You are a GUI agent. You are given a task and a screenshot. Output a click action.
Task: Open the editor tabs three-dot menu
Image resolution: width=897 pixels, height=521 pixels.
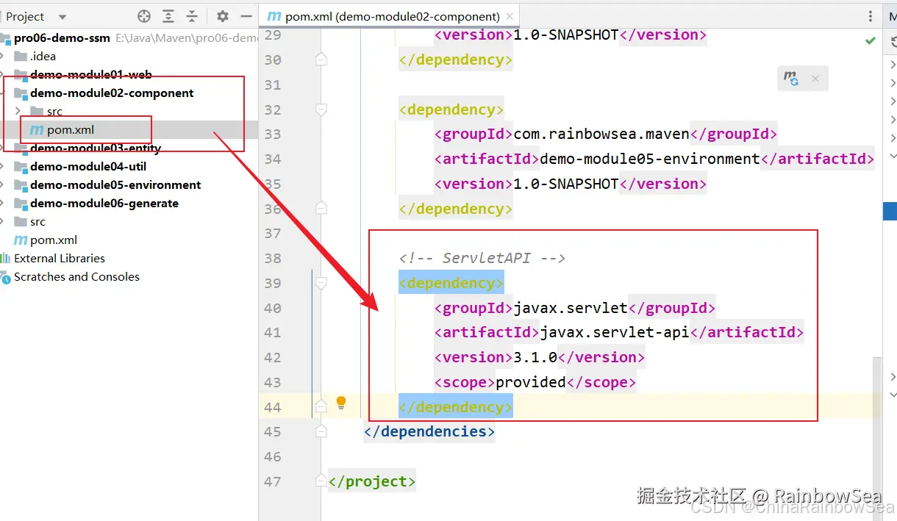(x=871, y=16)
